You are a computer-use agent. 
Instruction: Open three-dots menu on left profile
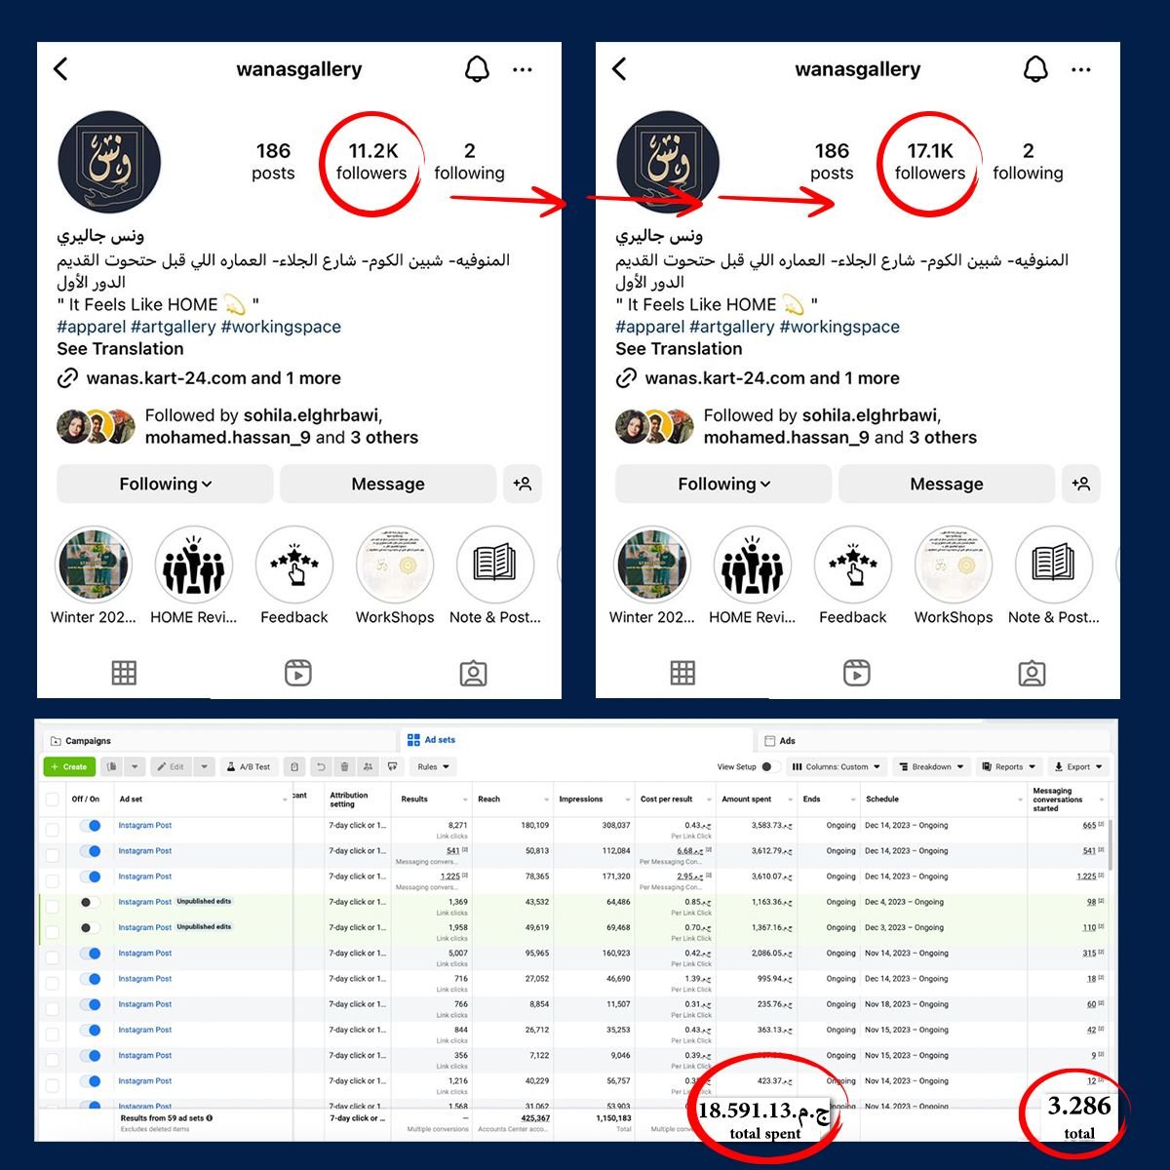523,70
